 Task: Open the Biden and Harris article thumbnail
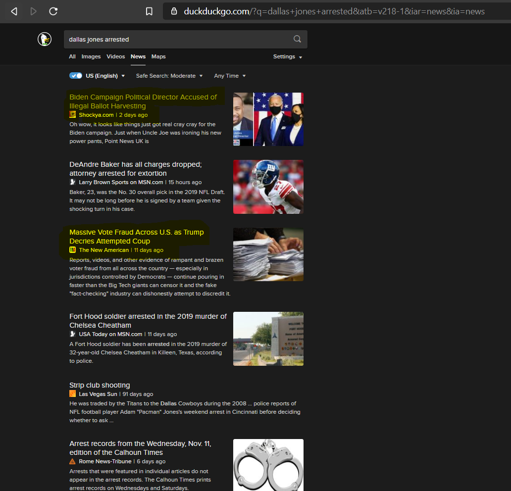268,119
